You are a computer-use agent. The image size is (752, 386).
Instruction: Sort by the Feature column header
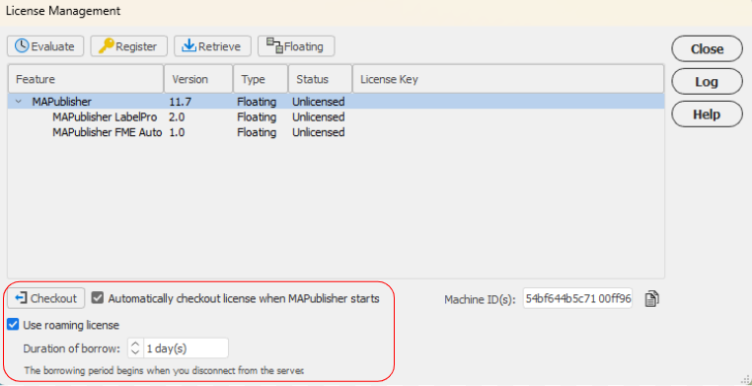pos(86,79)
